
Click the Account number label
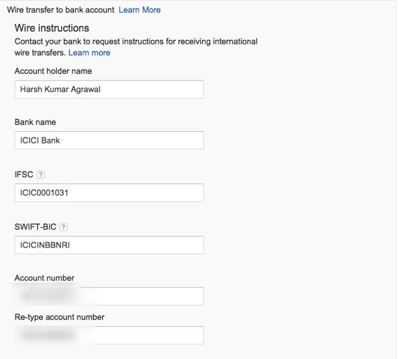point(44,278)
